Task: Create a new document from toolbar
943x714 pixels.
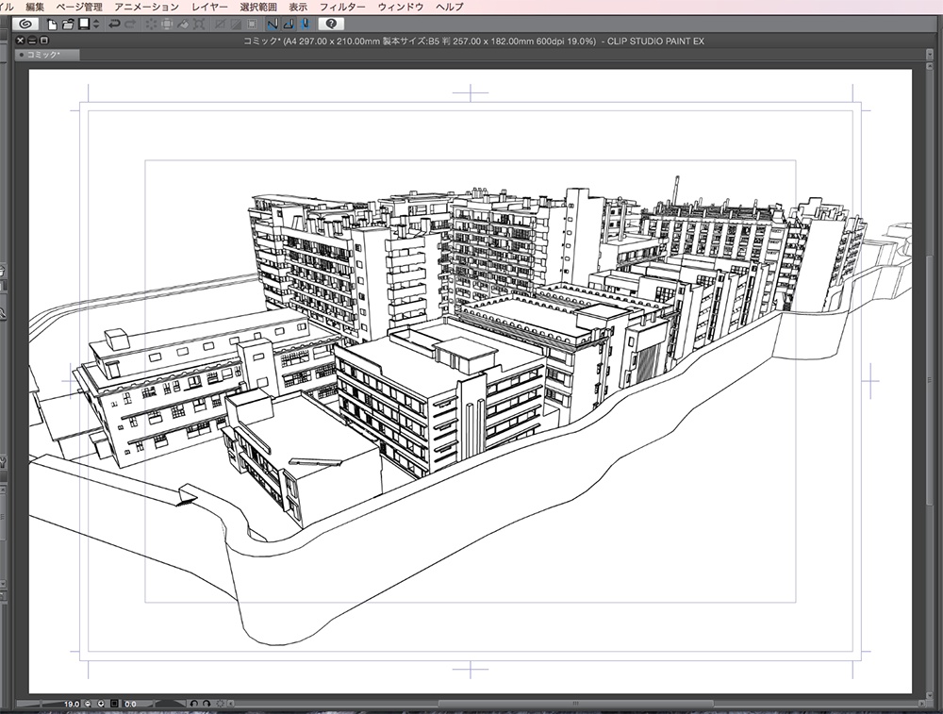Action: 53,23
